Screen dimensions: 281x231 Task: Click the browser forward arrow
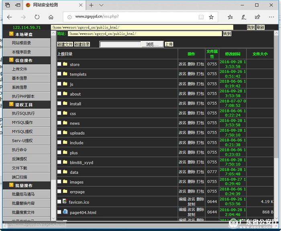tap(23, 17)
